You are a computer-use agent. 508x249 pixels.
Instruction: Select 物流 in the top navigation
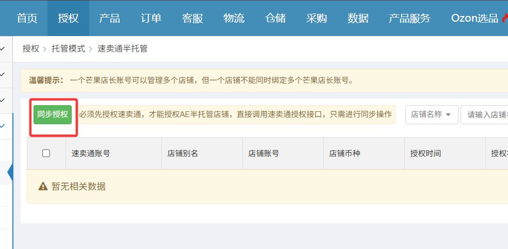tap(234, 18)
